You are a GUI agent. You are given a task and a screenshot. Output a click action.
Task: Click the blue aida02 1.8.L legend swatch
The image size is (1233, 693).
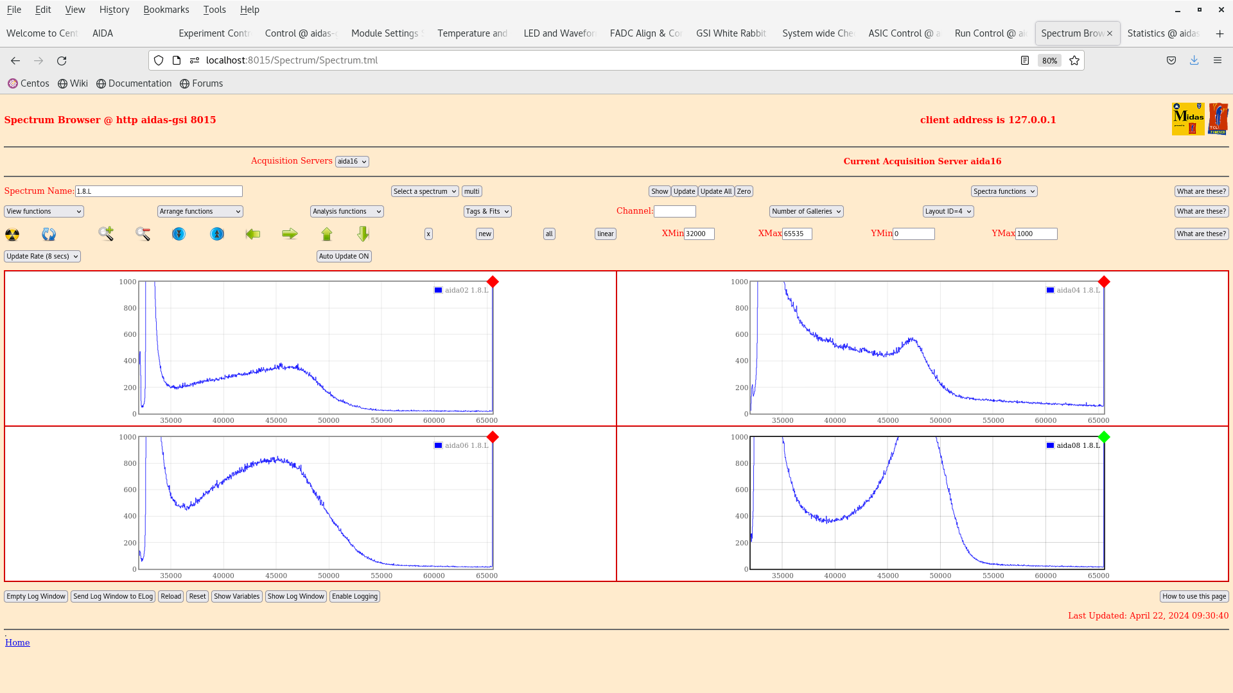[x=438, y=290]
